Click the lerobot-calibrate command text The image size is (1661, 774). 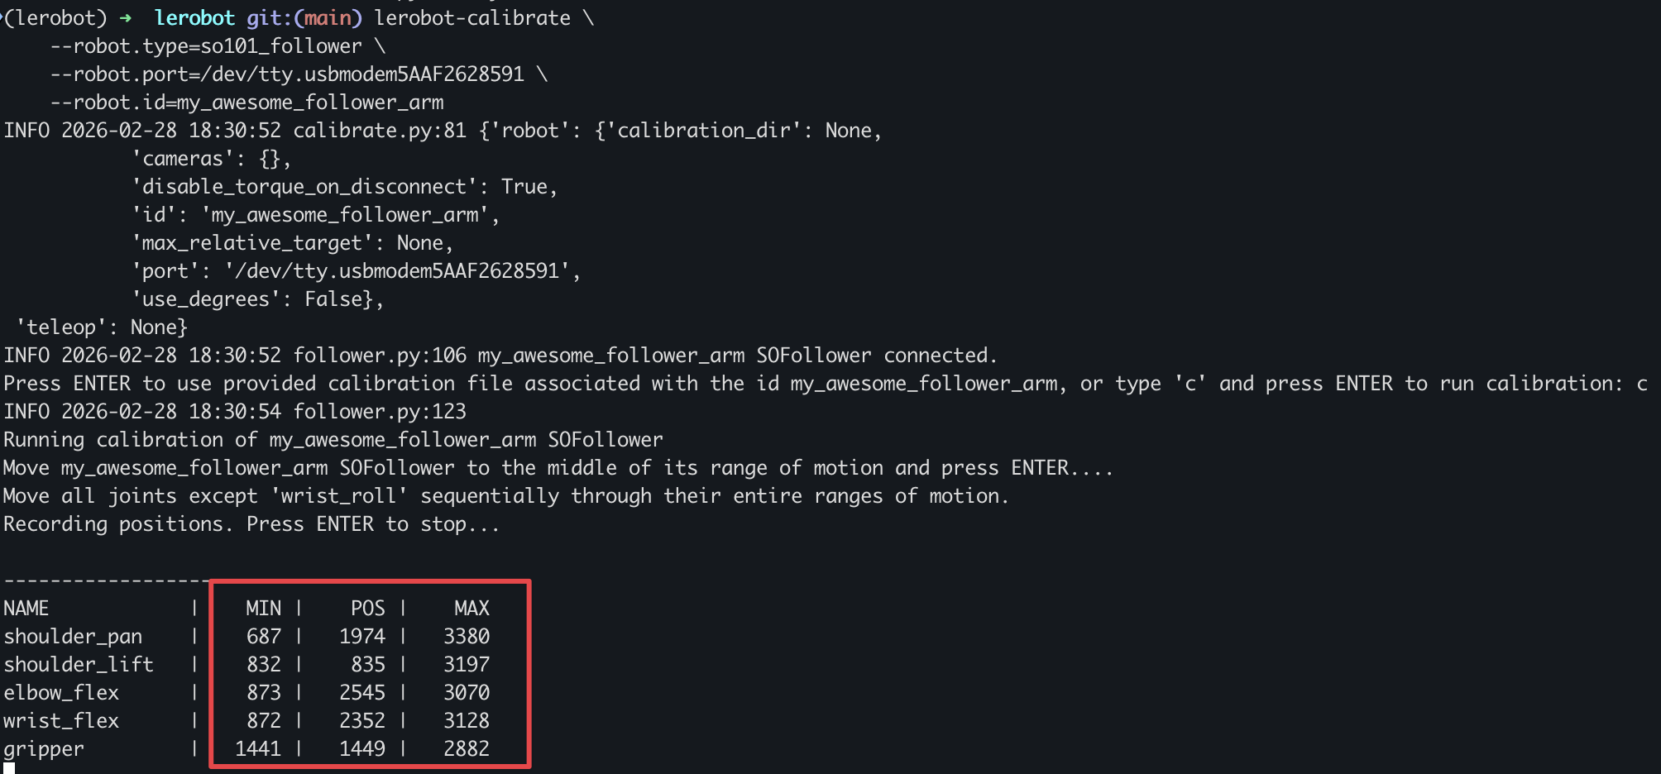click(472, 18)
